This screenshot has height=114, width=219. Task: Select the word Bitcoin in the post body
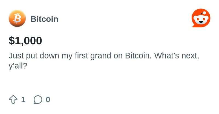click(x=138, y=55)
